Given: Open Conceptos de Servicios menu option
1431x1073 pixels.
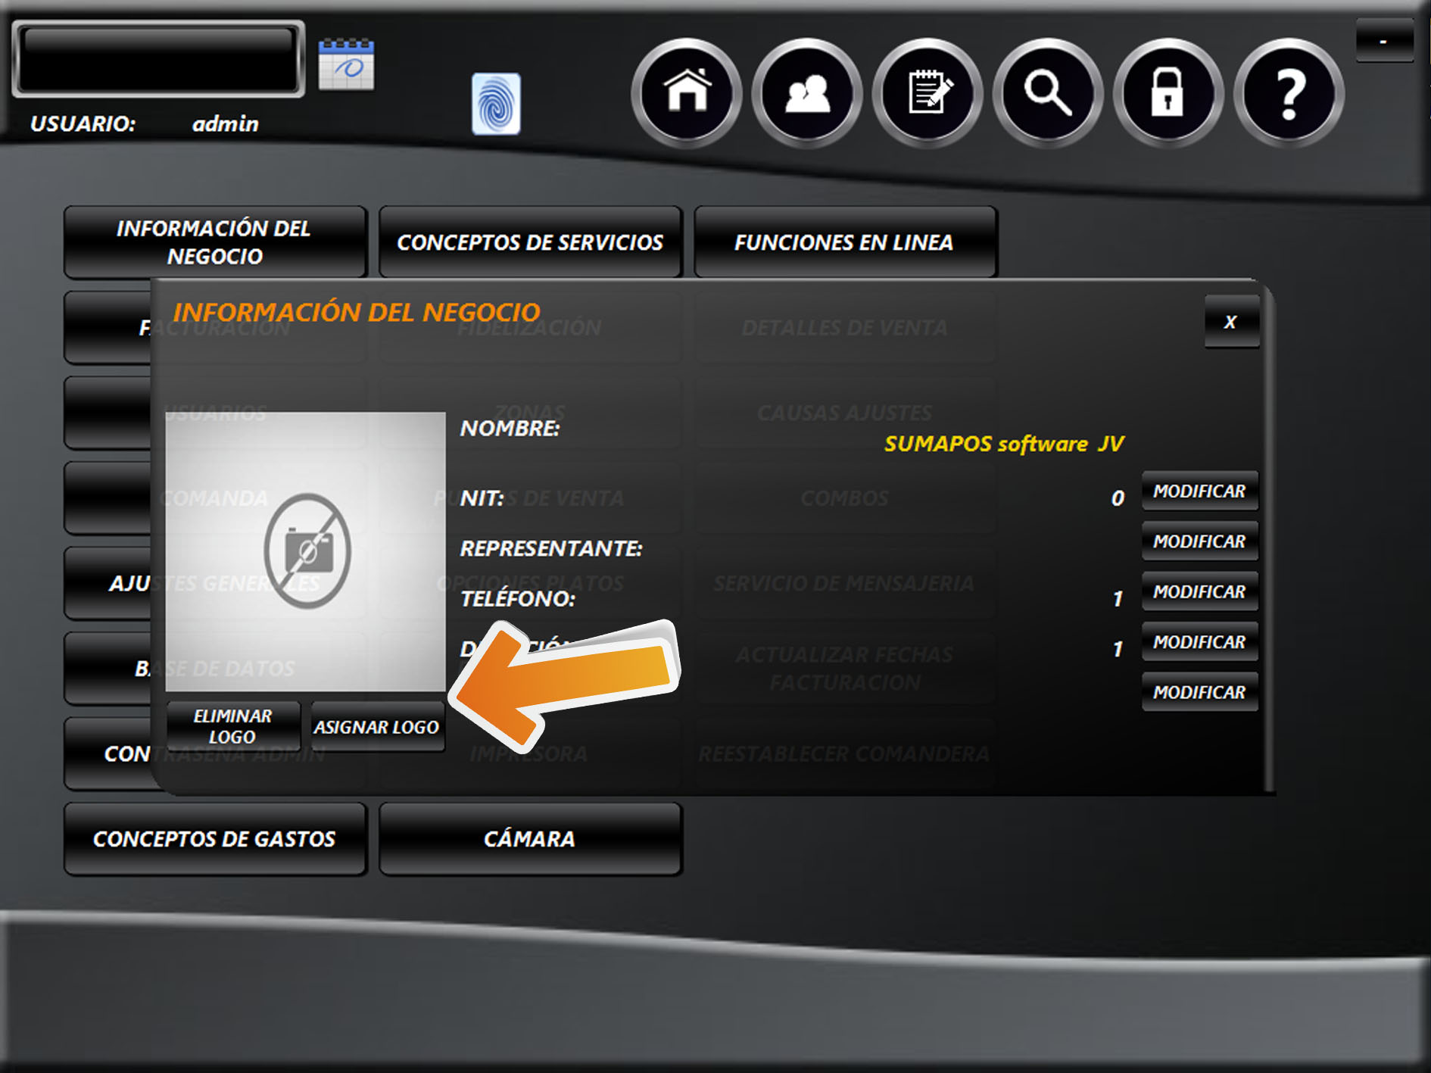Looking at the screenshot, I should pyautogui.click(x=530, y=242).
